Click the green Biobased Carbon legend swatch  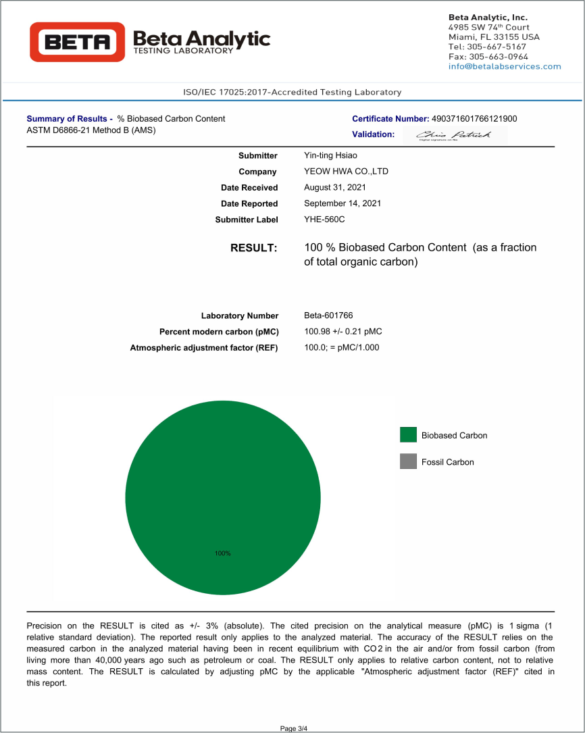(408, 435)
